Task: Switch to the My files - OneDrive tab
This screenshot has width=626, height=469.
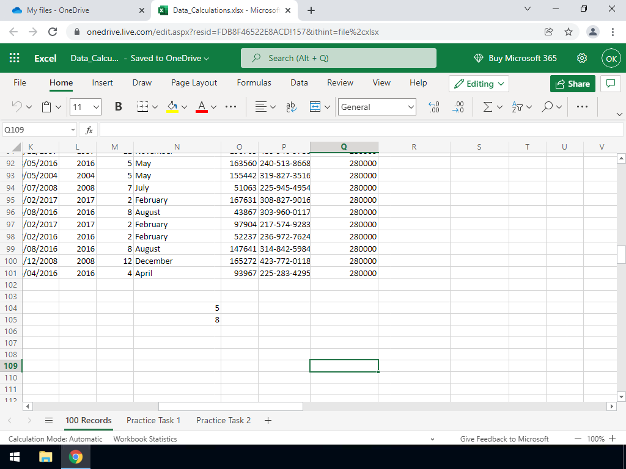Action: click(76, 10)
